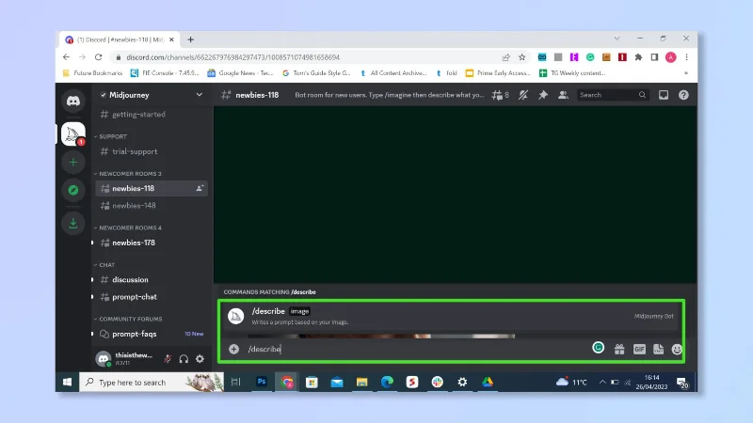753x423 pixels.
Task: Open Discord direct messages home icon
Action: tap(73, 101)
